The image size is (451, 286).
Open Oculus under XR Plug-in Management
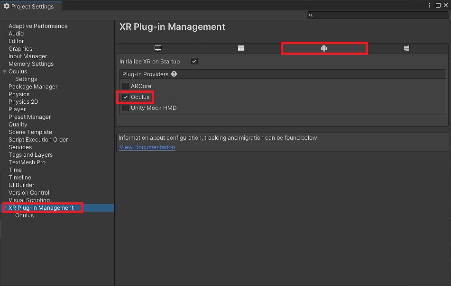[x=25, y=215]
